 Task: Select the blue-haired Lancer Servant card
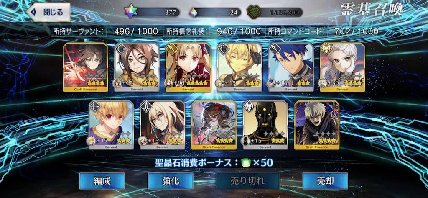click(291, 67)
